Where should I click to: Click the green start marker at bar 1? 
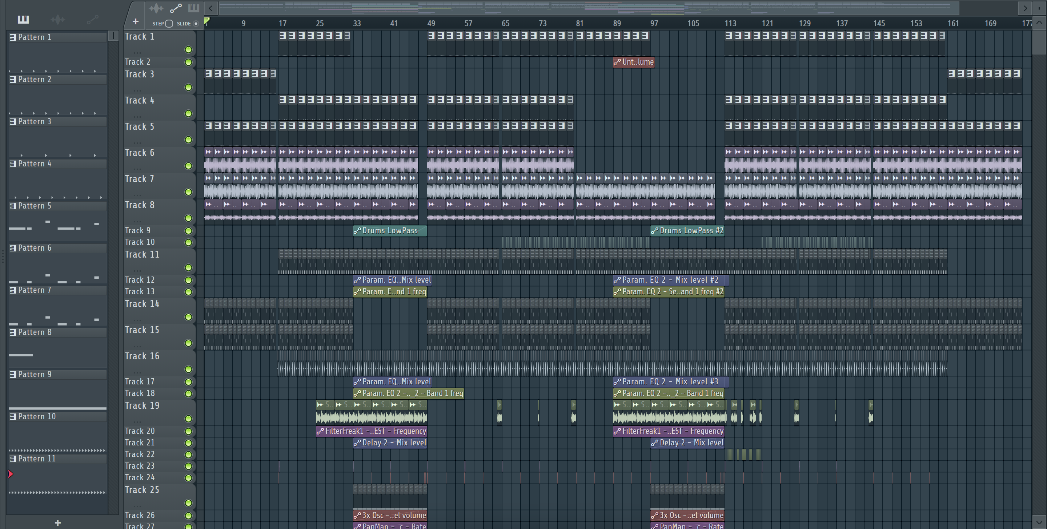click(207, 21)
